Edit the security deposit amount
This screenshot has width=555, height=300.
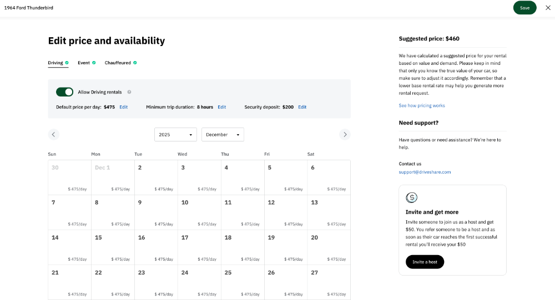click(302, 107)
